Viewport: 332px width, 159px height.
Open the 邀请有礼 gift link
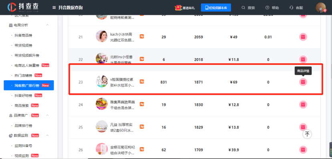[185, 8]
